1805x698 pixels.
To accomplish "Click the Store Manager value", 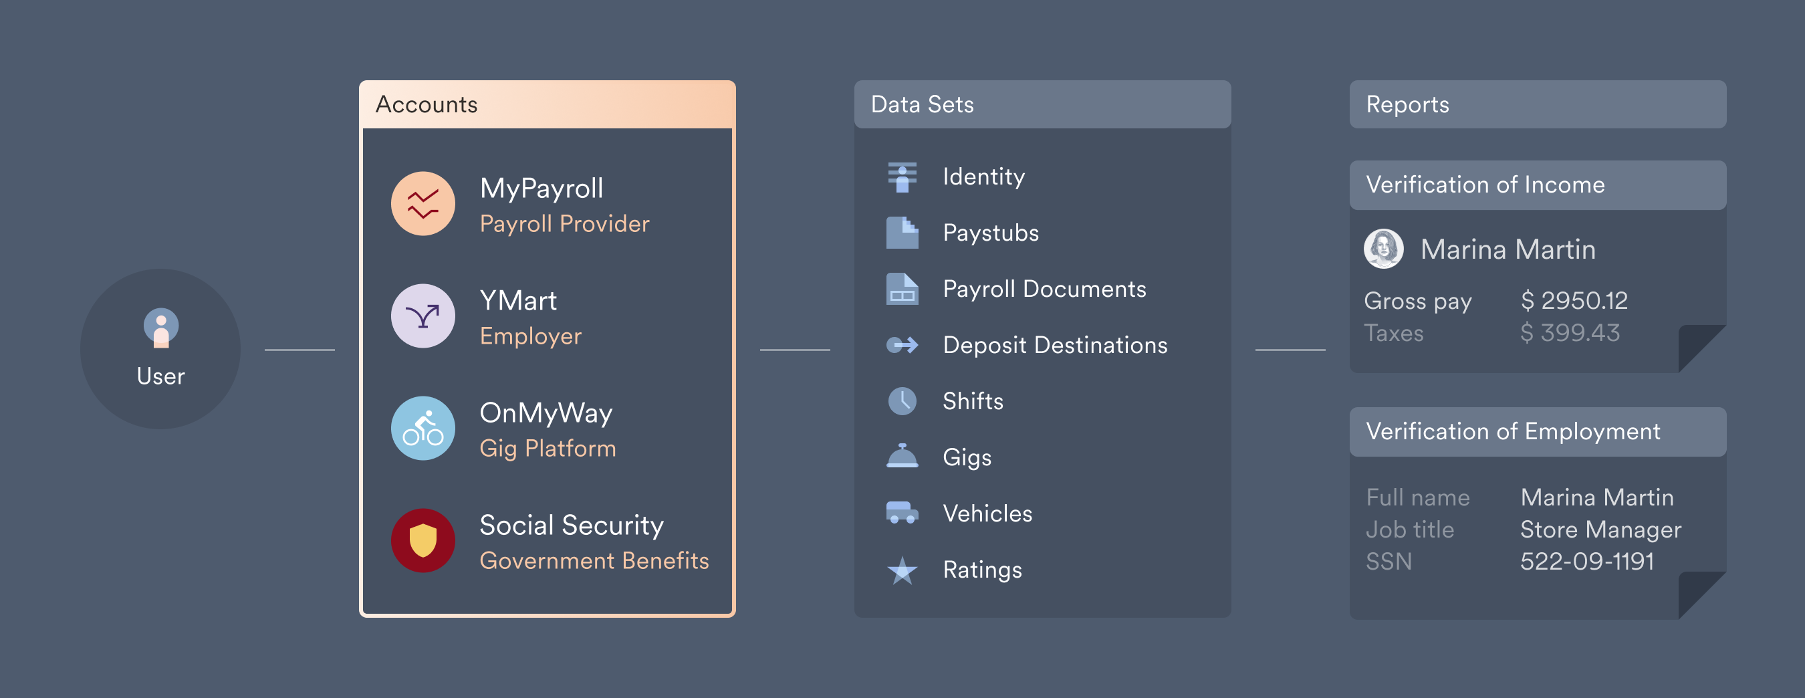I will tap(1601, 530).
